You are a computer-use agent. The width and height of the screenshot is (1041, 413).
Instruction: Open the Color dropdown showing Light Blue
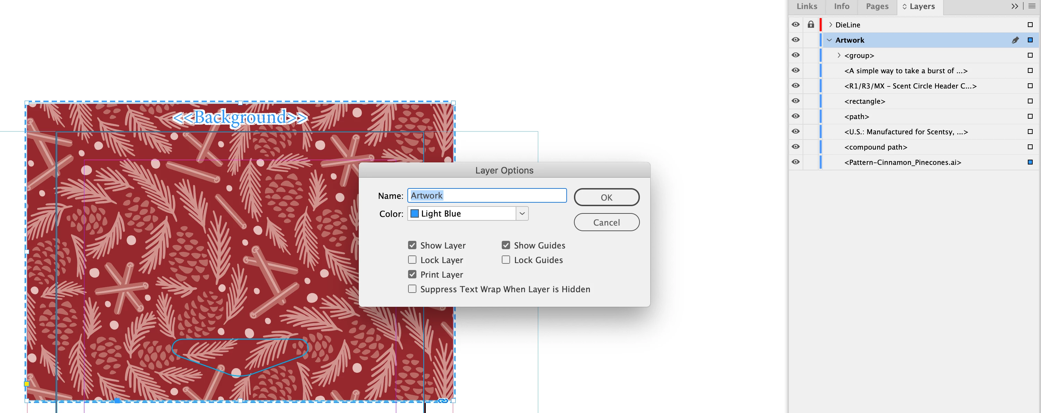[x=522, y=213]
